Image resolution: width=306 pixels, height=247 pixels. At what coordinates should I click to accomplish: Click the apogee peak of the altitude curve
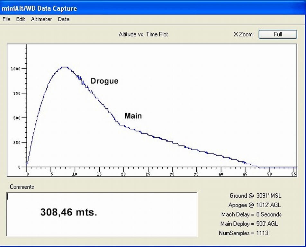pos(64,67)
